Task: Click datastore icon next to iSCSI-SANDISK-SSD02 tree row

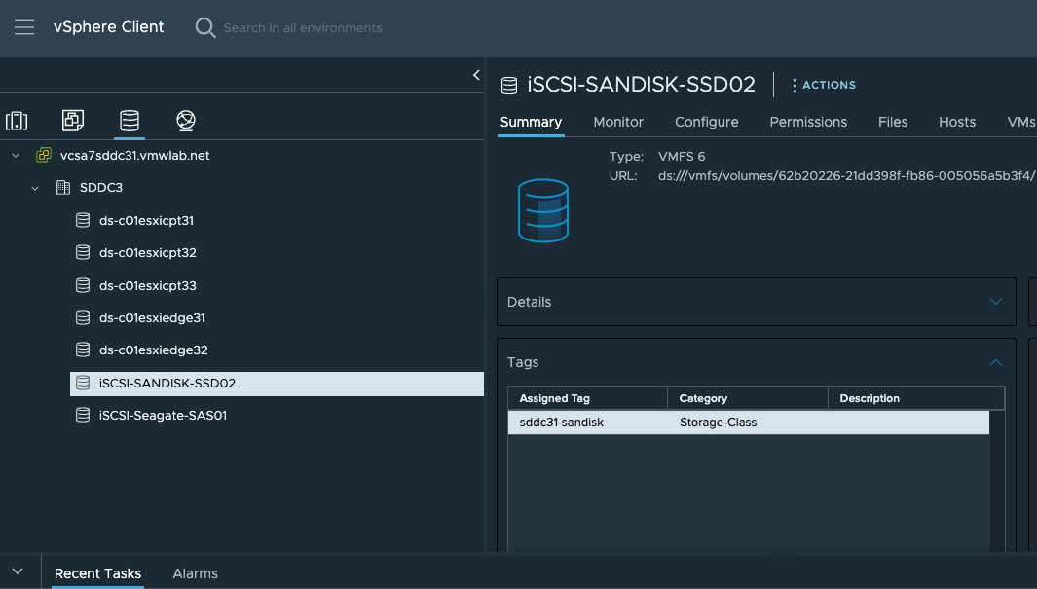Action: 83,384
